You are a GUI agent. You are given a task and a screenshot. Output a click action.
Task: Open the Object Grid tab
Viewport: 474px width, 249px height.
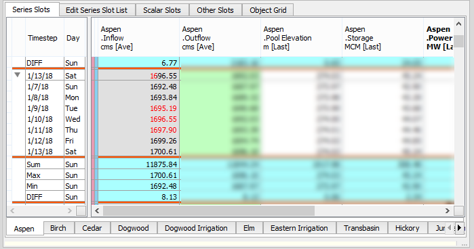[268, 10]
